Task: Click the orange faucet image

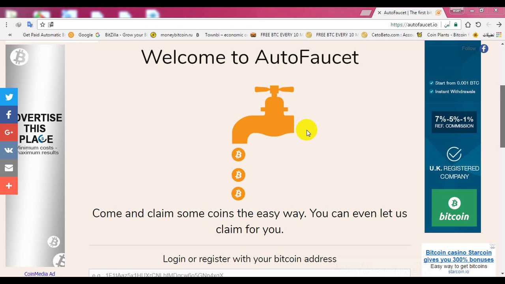Action: click(263, 114)
